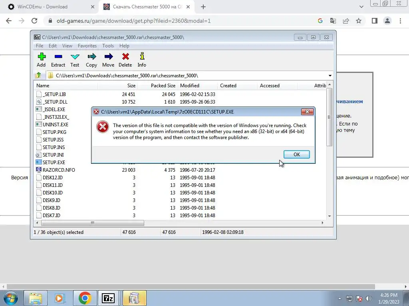Click the Extract toolbar icon
The height and width of the screenshot is (306, 409).
tap(58, 60)
